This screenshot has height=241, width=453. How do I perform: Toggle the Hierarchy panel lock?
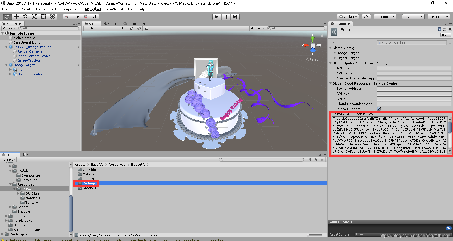[74, 24]
